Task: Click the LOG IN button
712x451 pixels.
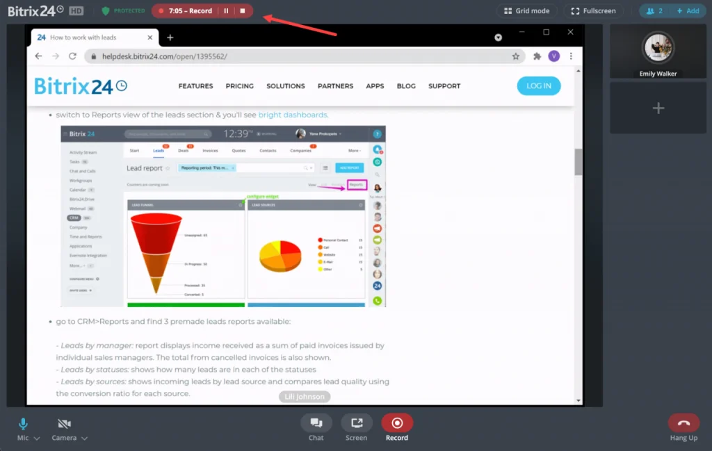Action: [x=539, y=85]
